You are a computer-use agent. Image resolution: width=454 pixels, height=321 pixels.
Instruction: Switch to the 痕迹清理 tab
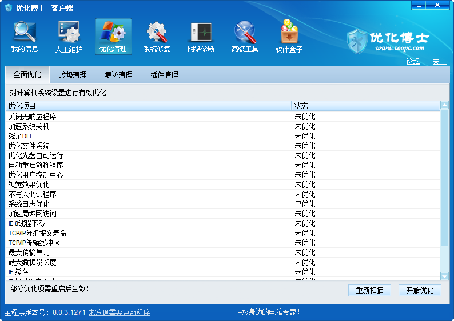tap(118, 75)
